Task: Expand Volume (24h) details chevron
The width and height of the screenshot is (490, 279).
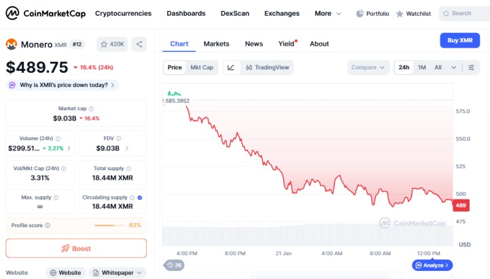Action: click(x=69, y=148)
